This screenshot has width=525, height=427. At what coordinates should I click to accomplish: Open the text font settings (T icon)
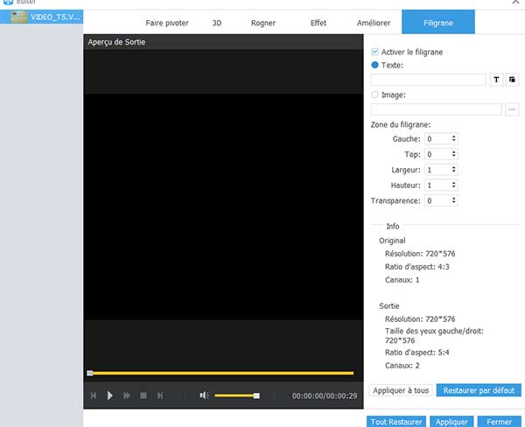pos(497,80)
